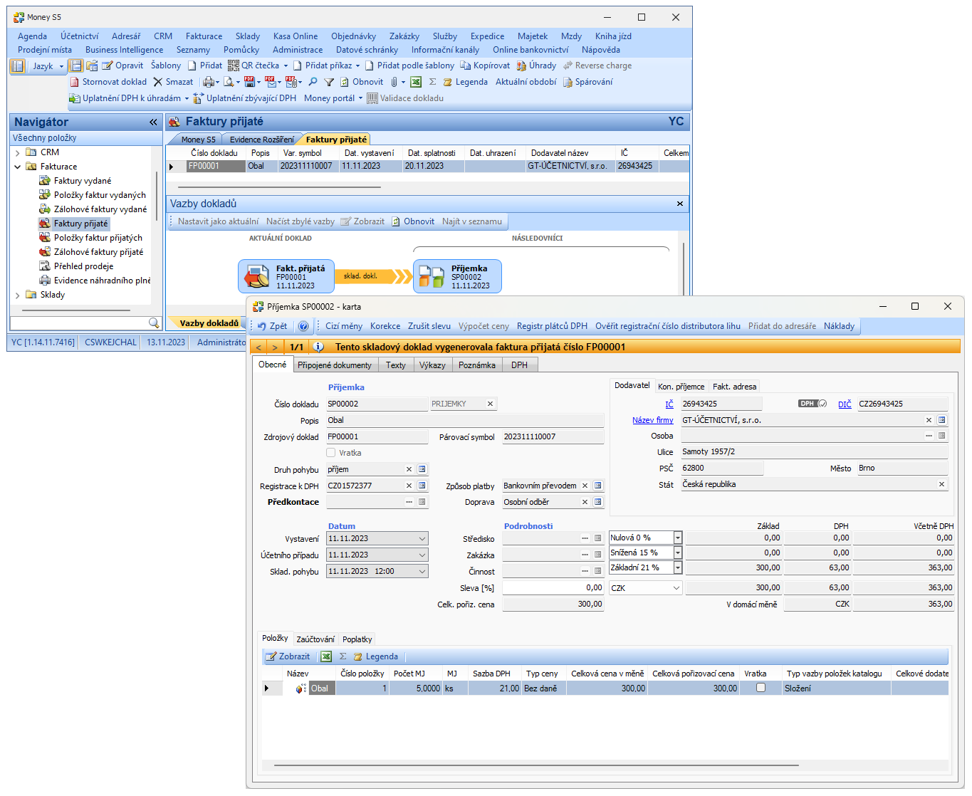Switch to Připojené dokumenty tab
Viewport: 972px width, 796px height.
point(335,365)
